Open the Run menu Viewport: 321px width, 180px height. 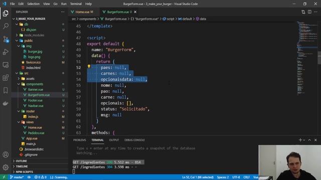[64, 4]
